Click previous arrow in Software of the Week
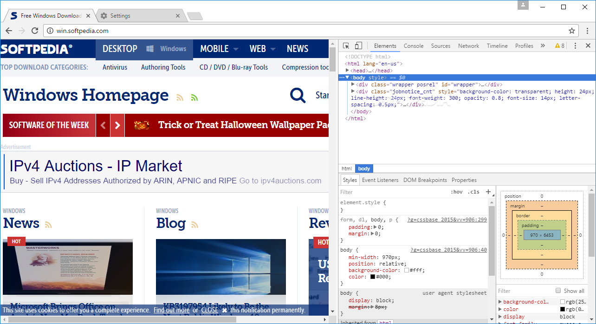This screenshot has height=324, width=596. [103, 125]
